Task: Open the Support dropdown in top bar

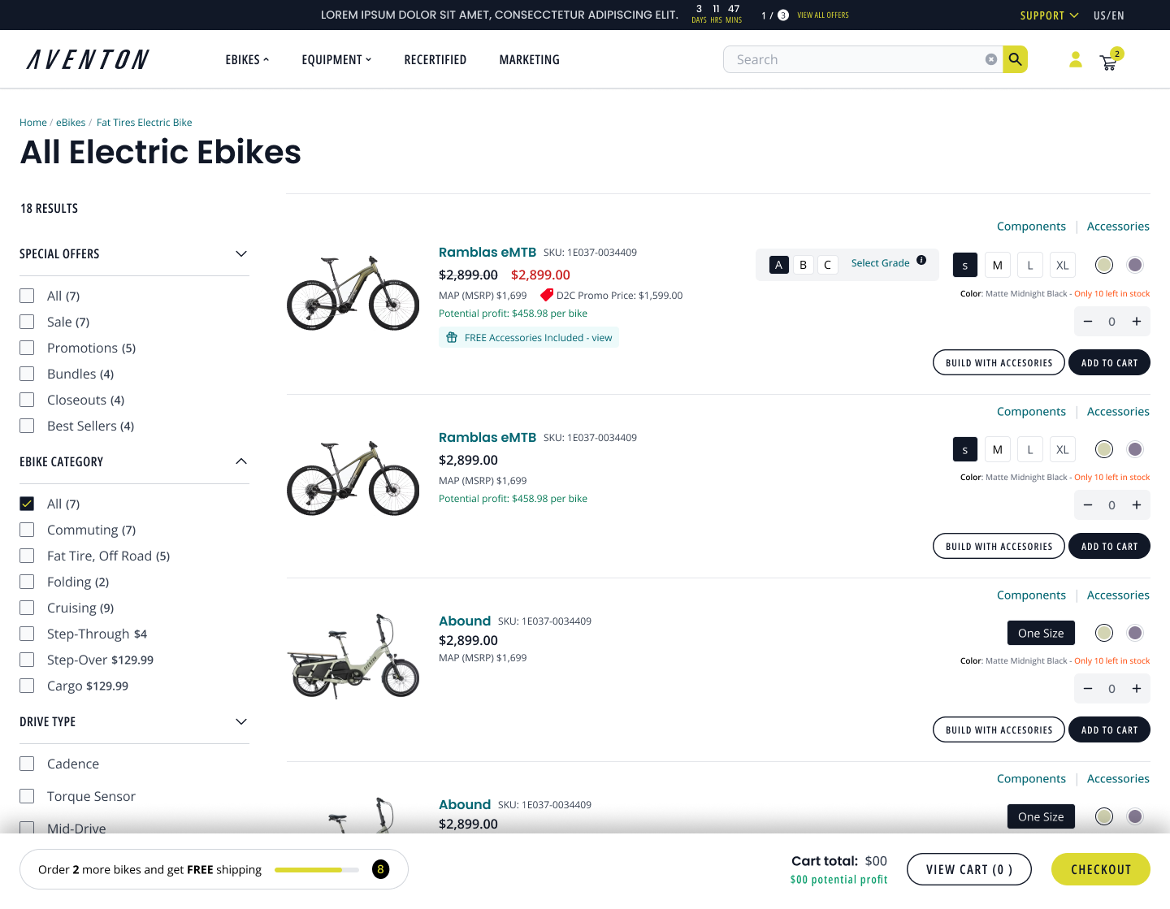Action: 1048,15
